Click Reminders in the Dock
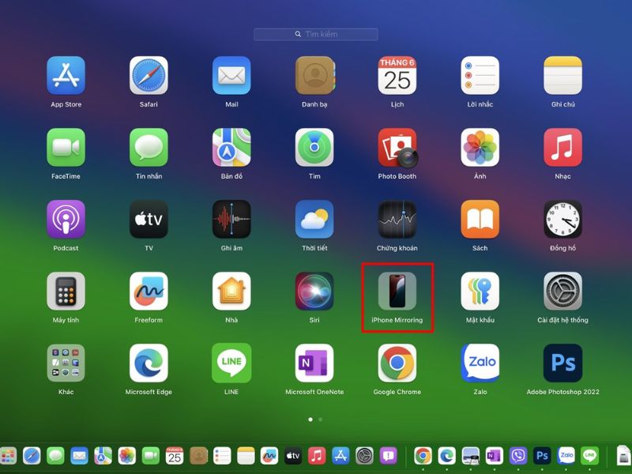The height and width of the screenshot is (474, 632). [222, 456]
